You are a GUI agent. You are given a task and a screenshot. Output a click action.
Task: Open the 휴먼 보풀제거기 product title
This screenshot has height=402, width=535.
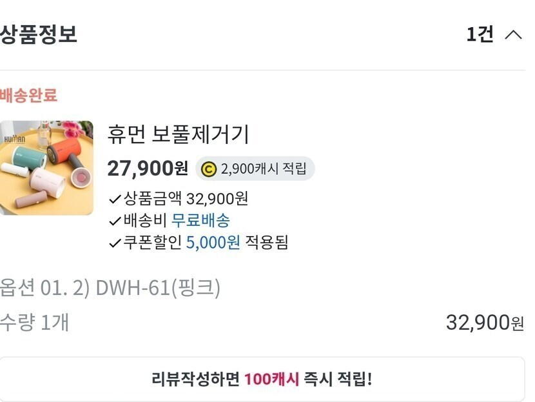pos(179,134)
